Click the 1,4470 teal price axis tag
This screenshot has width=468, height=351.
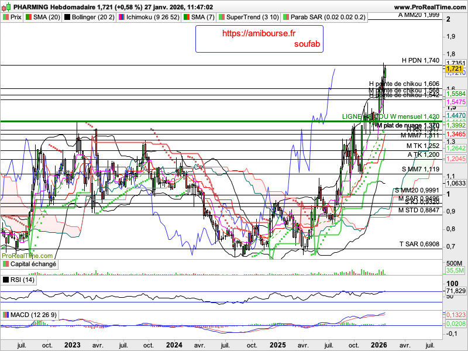click(456, 115)
